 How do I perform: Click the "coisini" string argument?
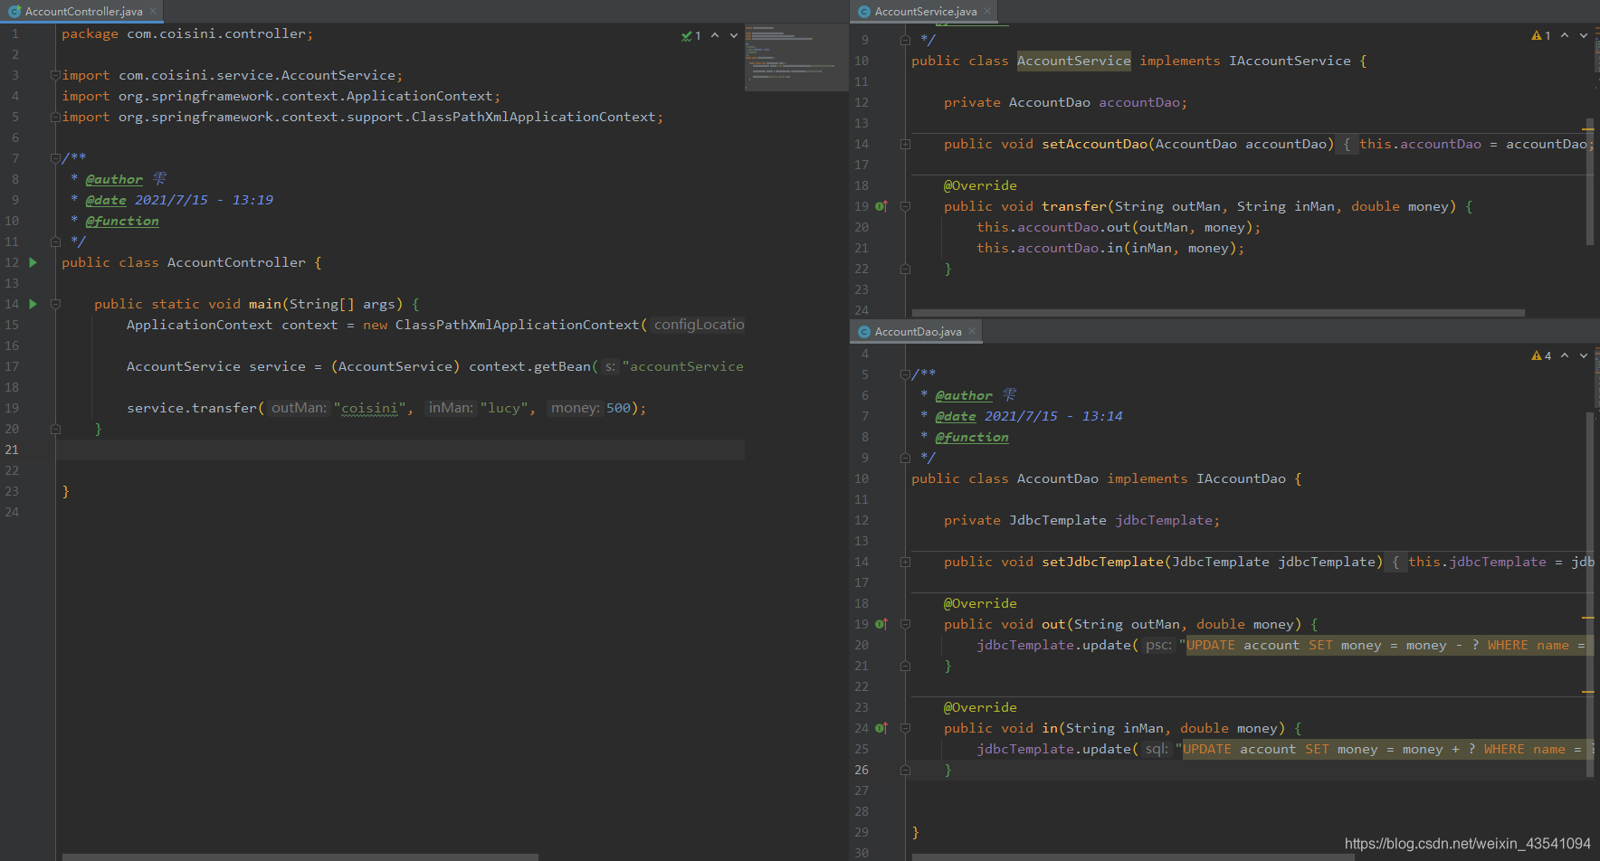[369, 408]
